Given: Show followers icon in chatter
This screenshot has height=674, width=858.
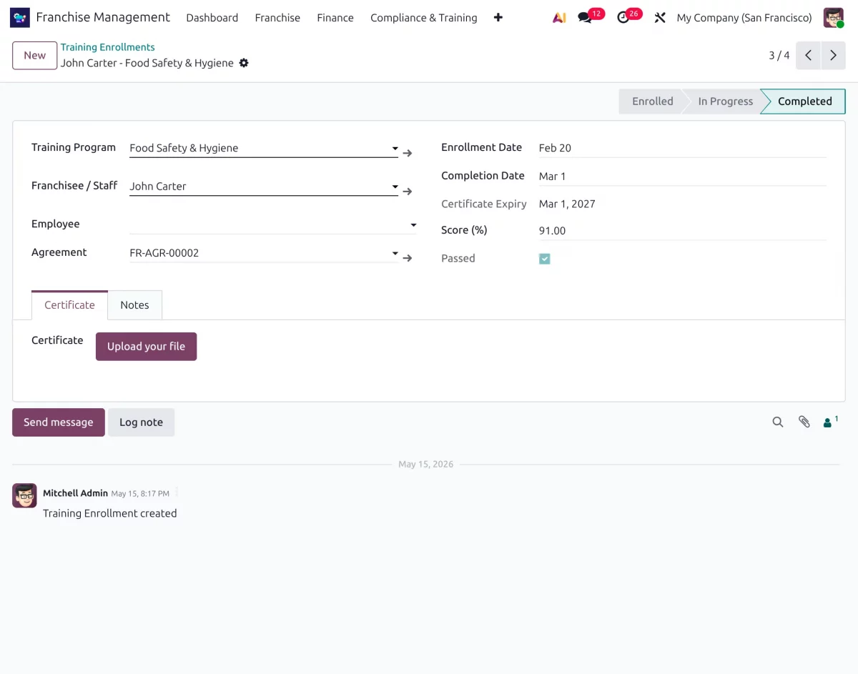Looking at the screenshot, I should coord(830,422).
